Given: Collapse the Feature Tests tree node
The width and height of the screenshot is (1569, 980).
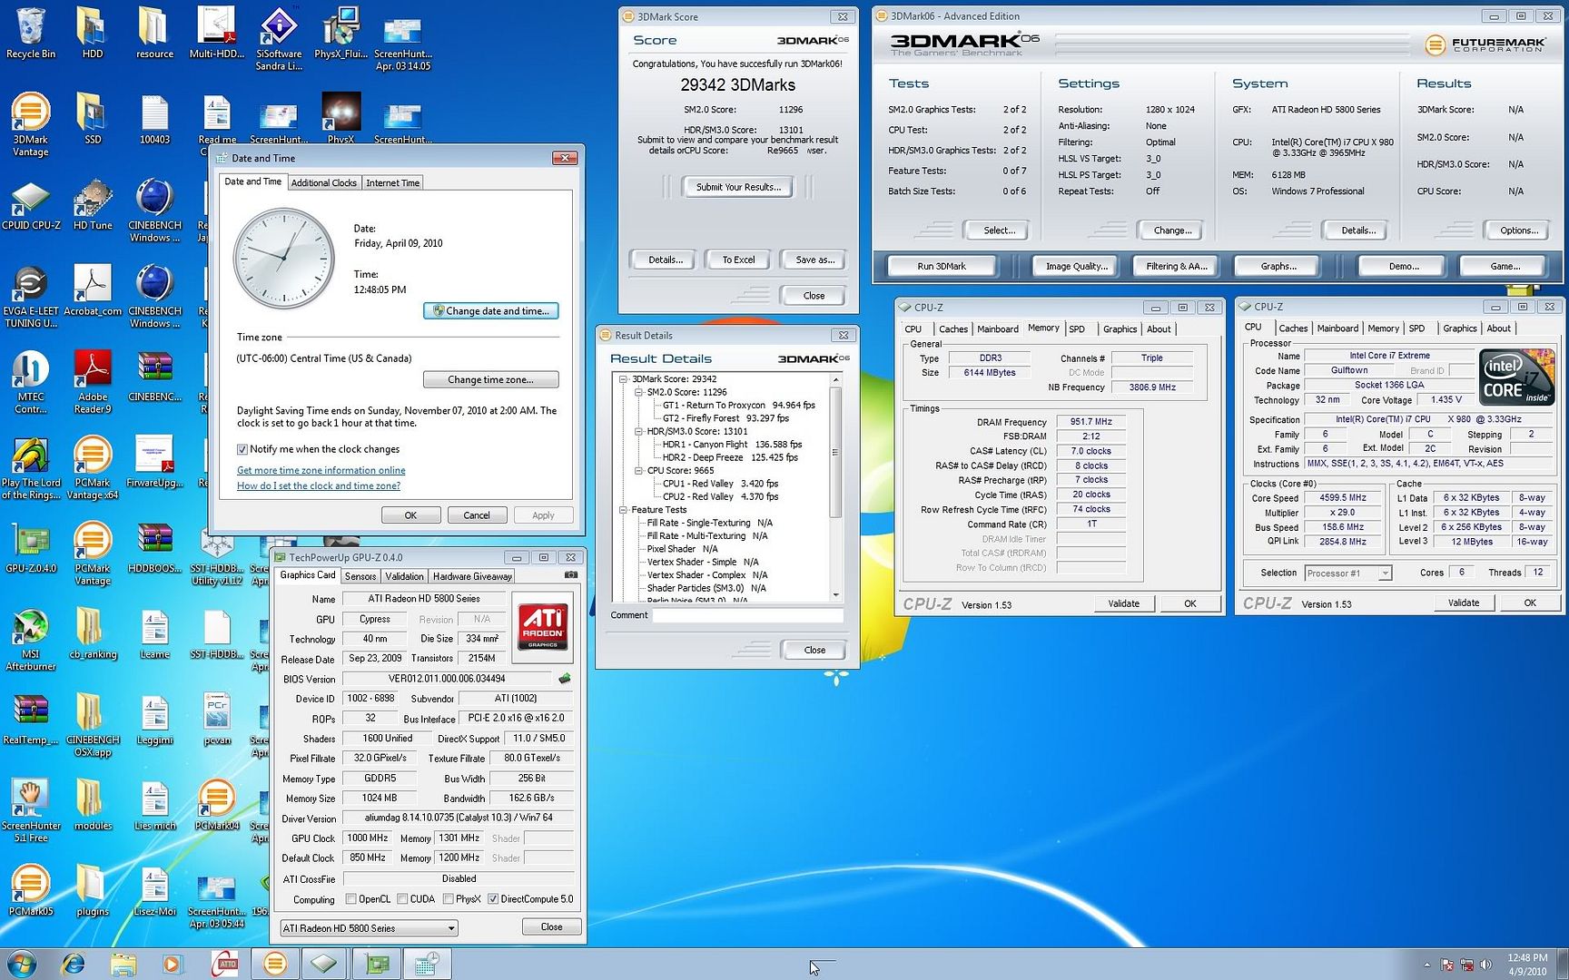Looking at the screenshot, I should (x=624, y=510).
